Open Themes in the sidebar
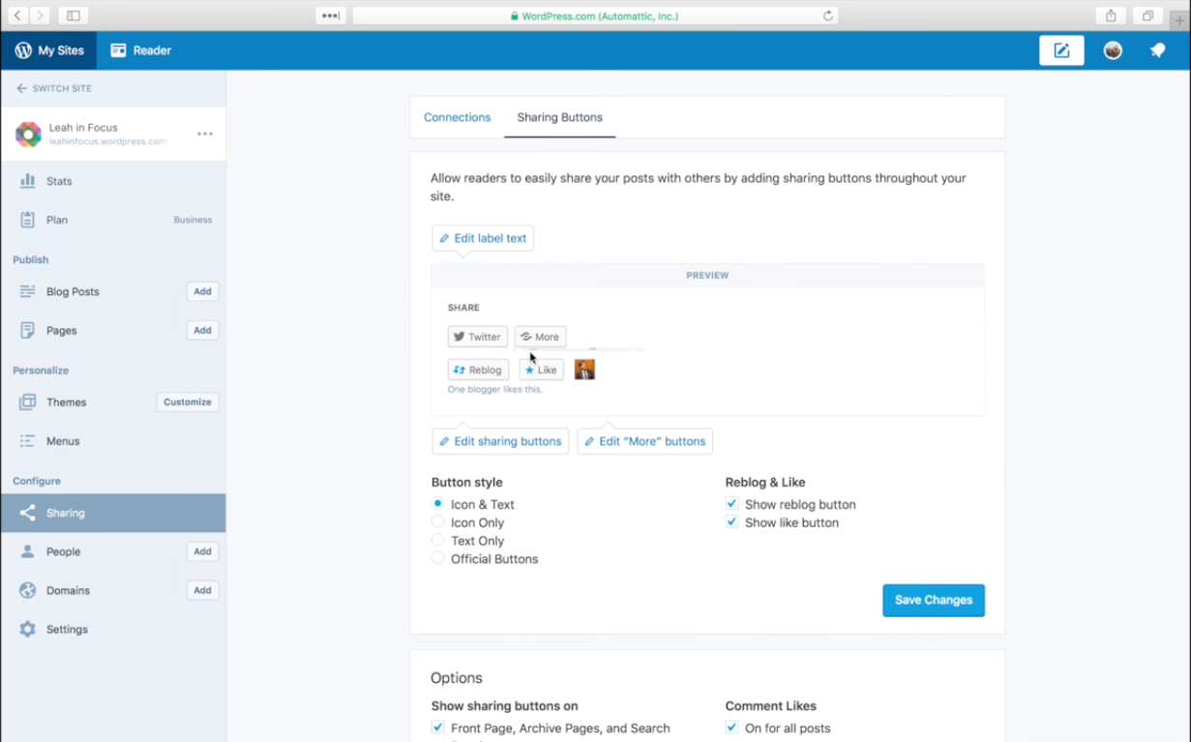The width and height of the screenshot is (1191, 742). [66, 401]
